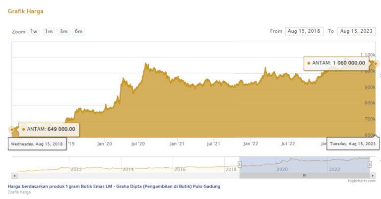Click the scrollbar thumb grip
This screenshot has height=199, width=381.
click(305, 175)
